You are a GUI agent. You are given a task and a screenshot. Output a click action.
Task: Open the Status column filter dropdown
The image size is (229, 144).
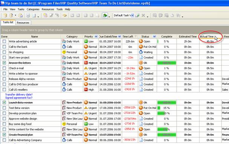coord(154,37)
